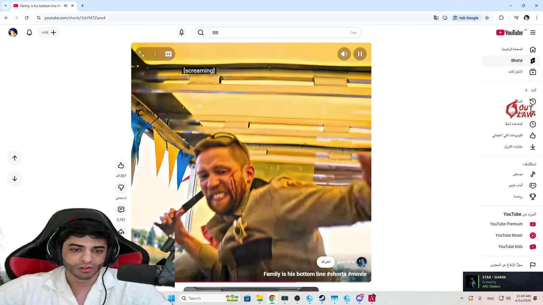Toggle closed captions CC button
The height and width of the screenshot is (305, 543).
click(168, 54)
